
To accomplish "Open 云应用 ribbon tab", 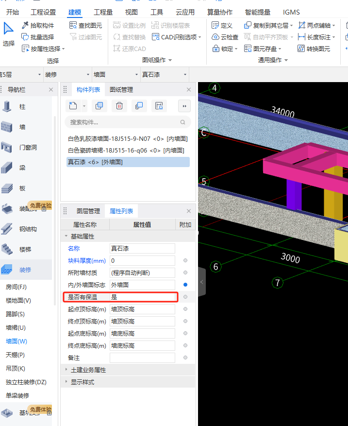I will tap(185, 12).
